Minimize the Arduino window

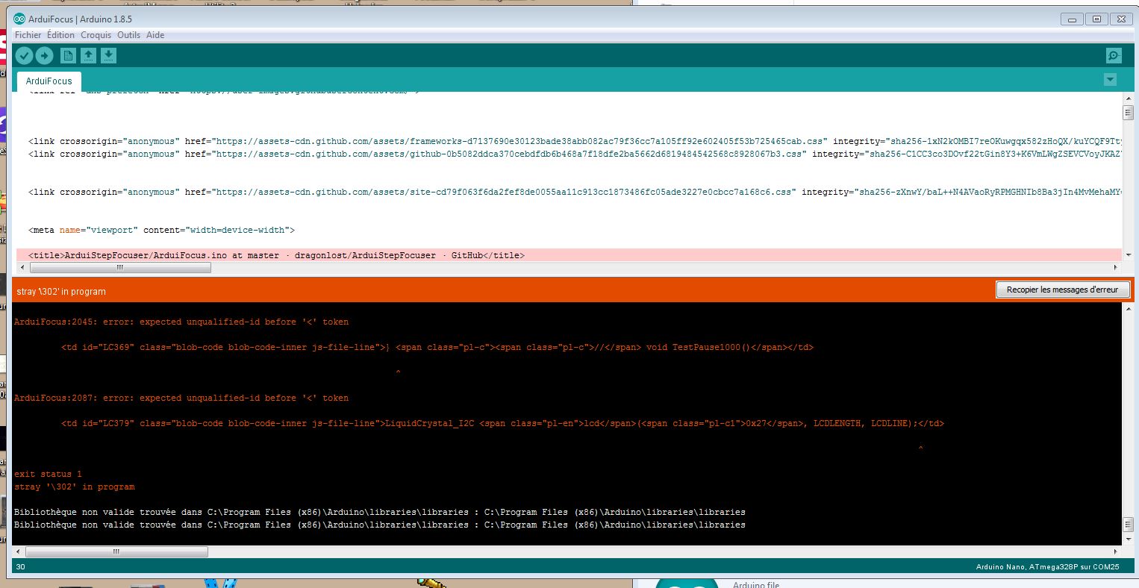pyautogui.click(x=1073, y=19)
